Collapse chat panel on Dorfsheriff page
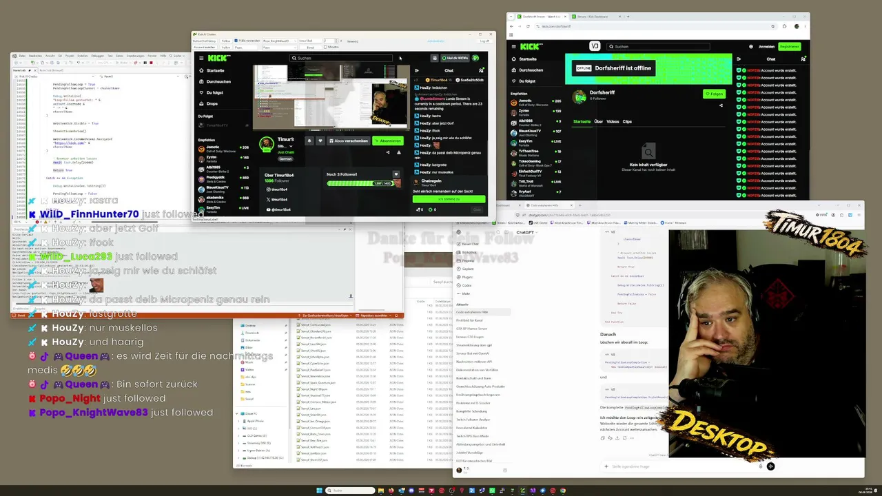The width and height of the screenshot is (882, 496). pyautogui.click(x=739, y=59)
